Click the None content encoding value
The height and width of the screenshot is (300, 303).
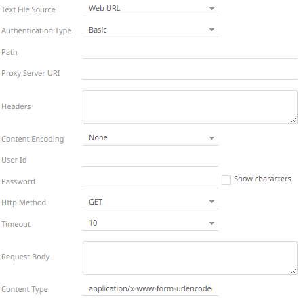coord(98,137)
